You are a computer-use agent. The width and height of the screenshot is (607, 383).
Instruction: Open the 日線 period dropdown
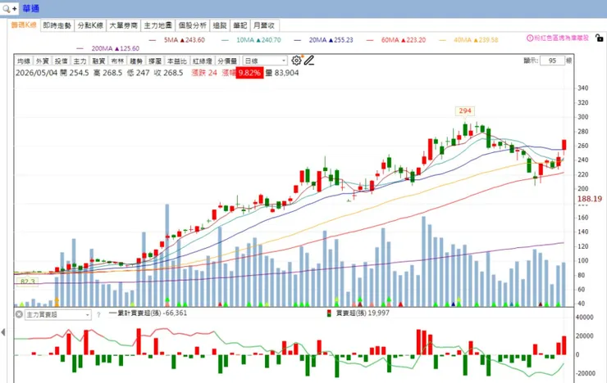point(265,61)
